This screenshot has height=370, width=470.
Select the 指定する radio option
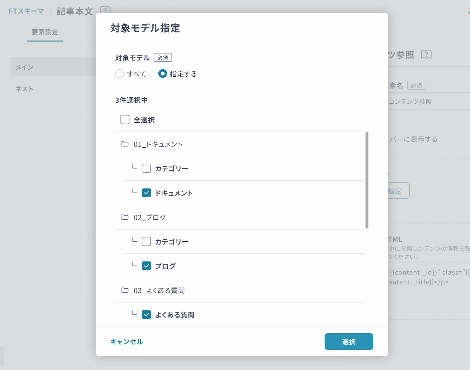[x=162, y=74]
